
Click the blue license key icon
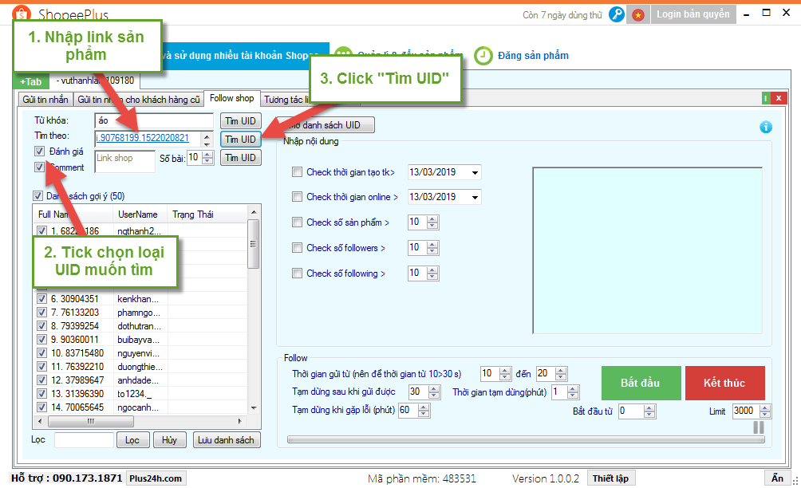(x=617, y=14)
